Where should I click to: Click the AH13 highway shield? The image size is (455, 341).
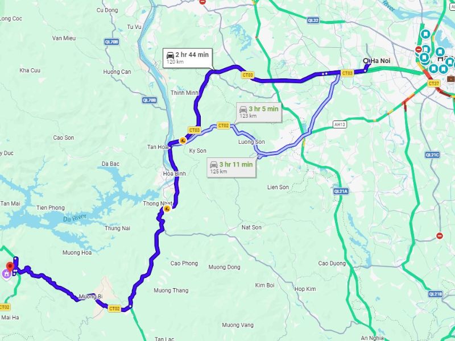(x=340, y=124)
